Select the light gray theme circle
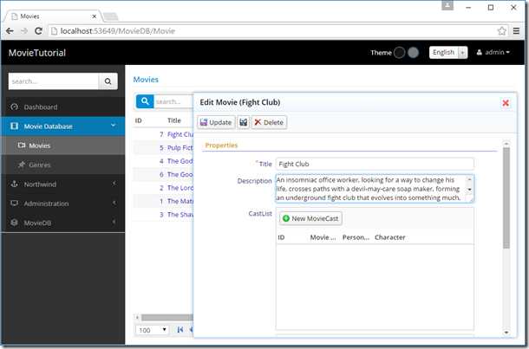The height and width of the screenshot is (349, 529). 414,53
